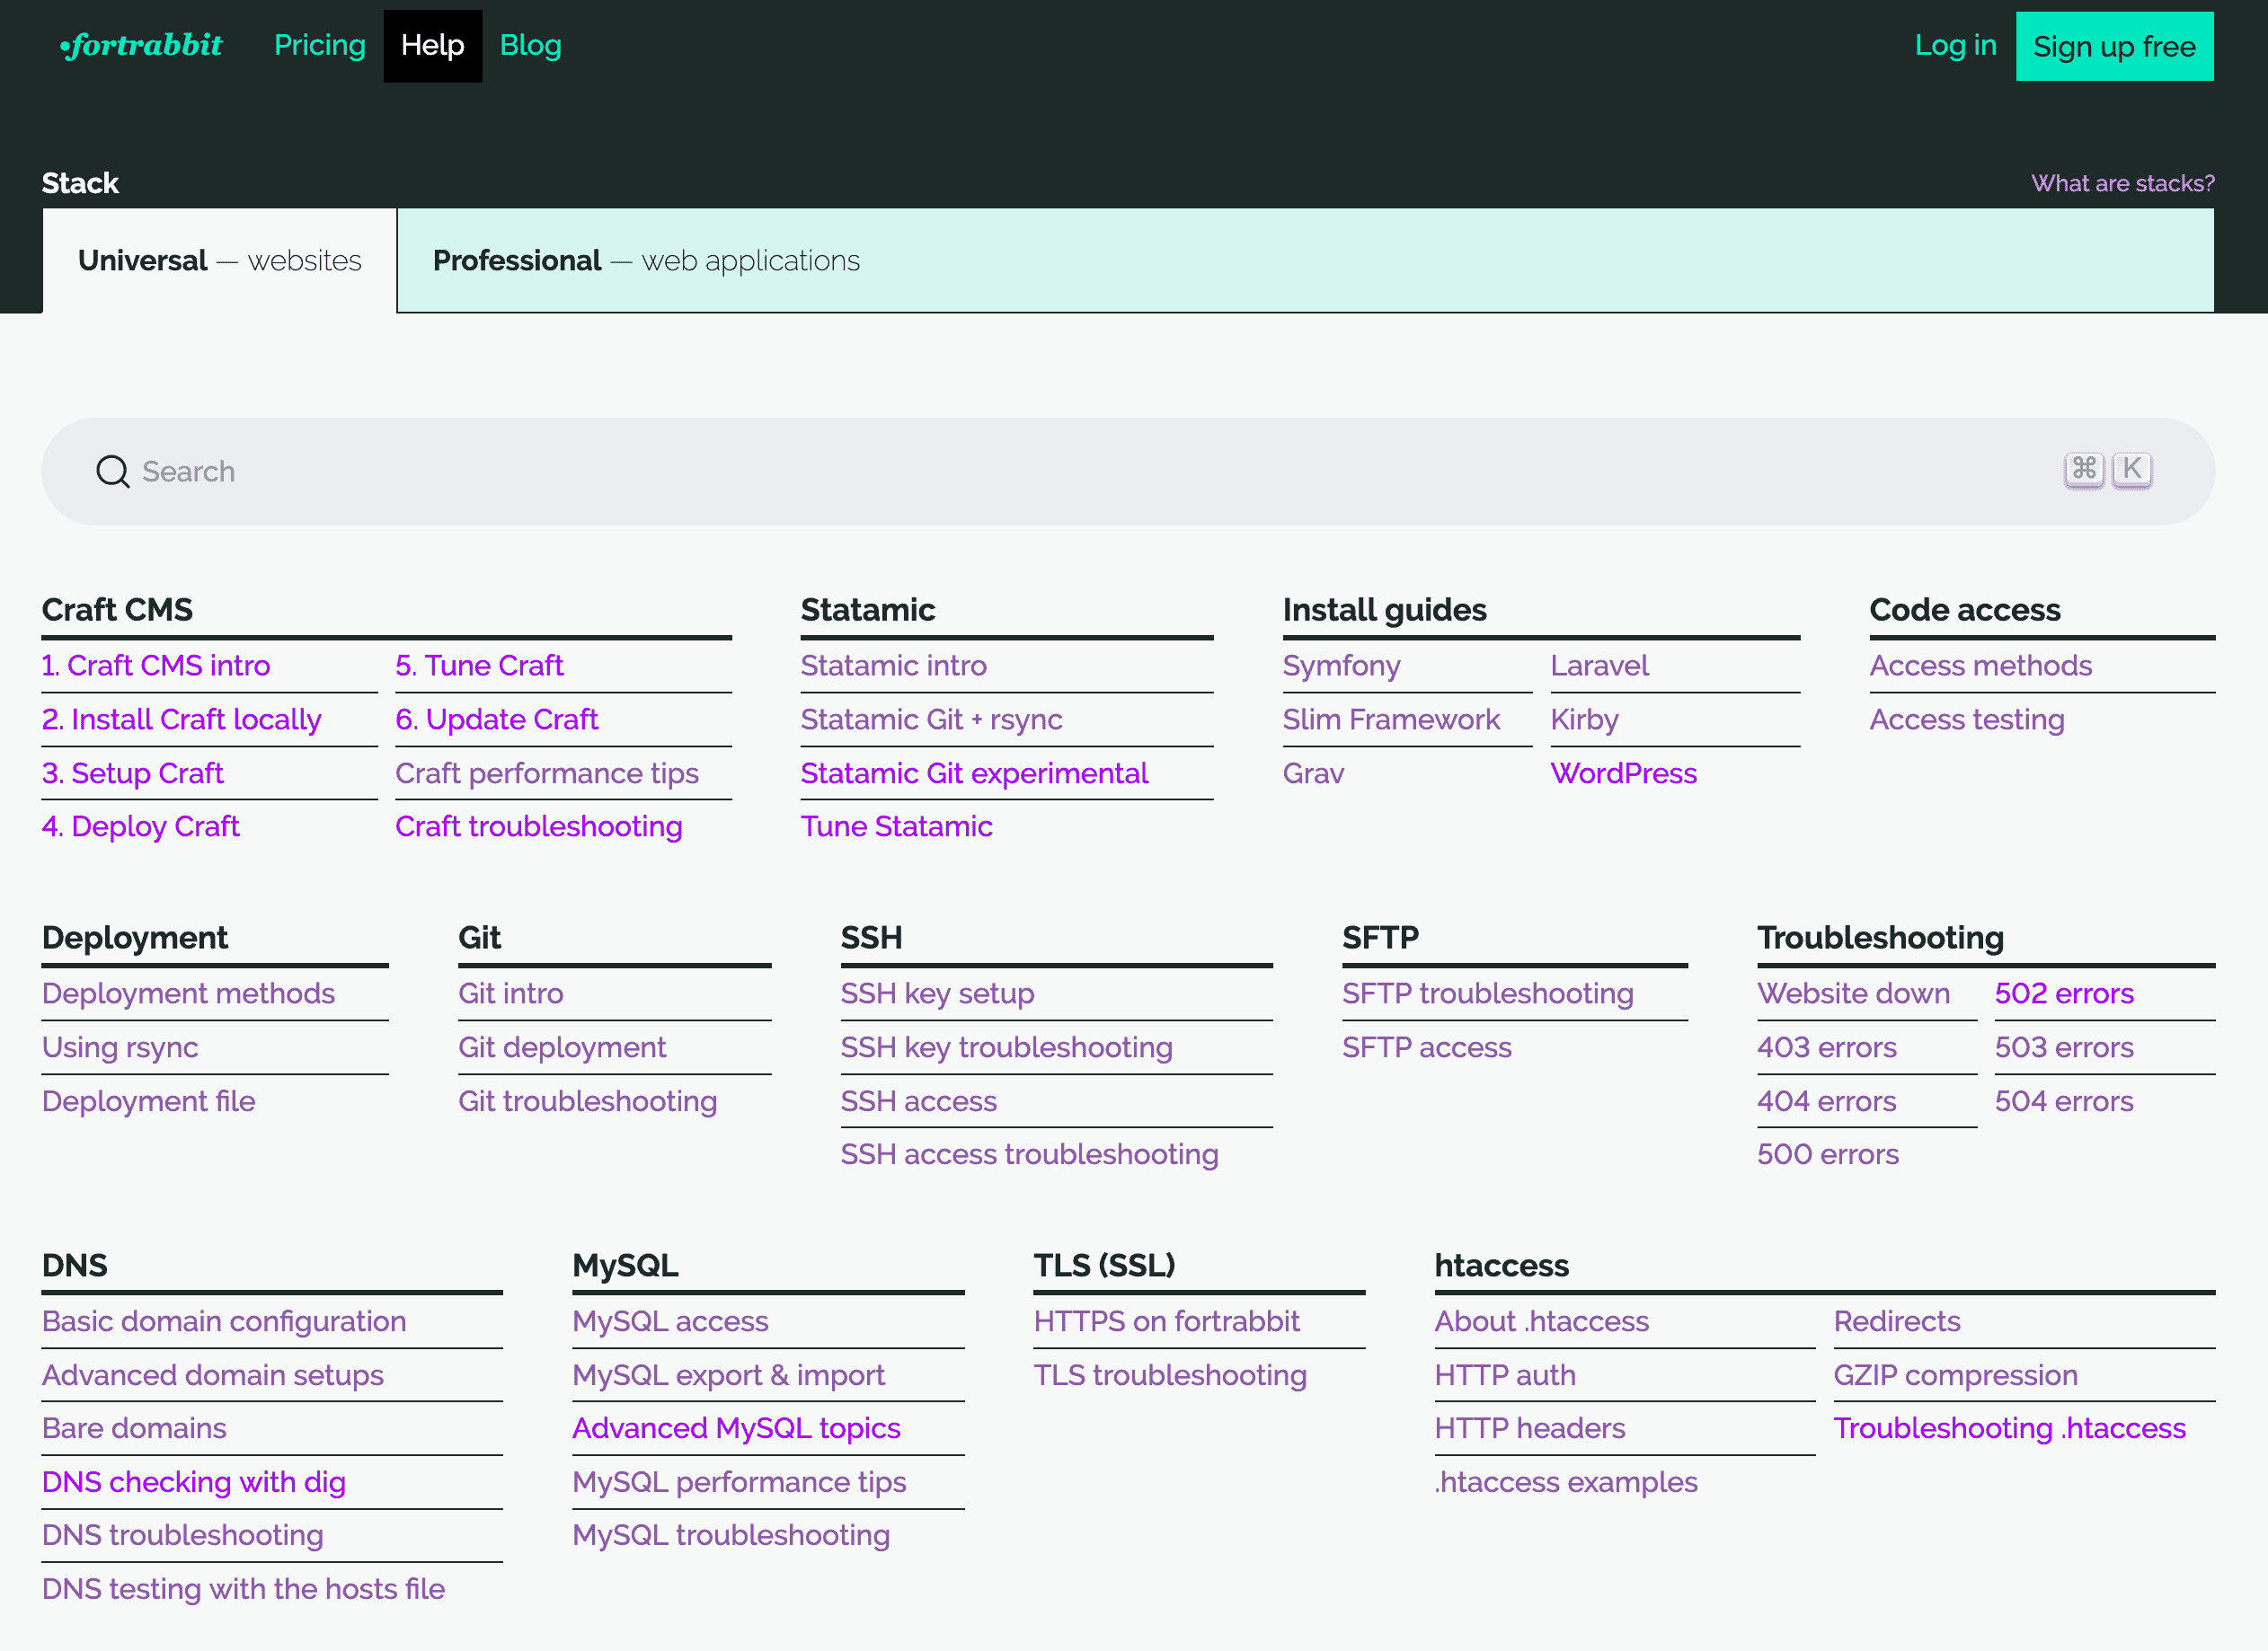This screenshot has height=1651, width=2268.
Task: Click the fortrabbit logo
Action: [x=141, y=46]
